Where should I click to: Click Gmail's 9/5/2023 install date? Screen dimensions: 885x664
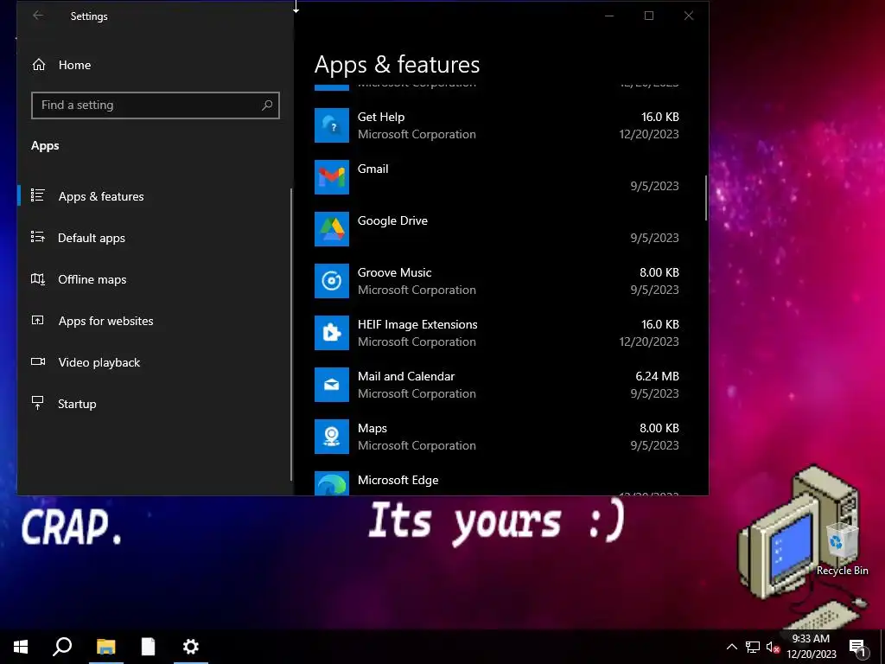pyautogui.click(x=654, y=187)
